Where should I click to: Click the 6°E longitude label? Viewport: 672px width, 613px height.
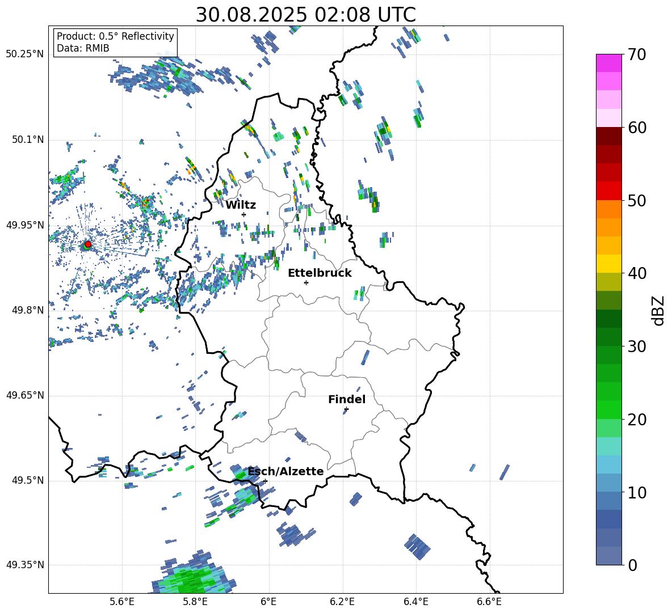point(268,602)
